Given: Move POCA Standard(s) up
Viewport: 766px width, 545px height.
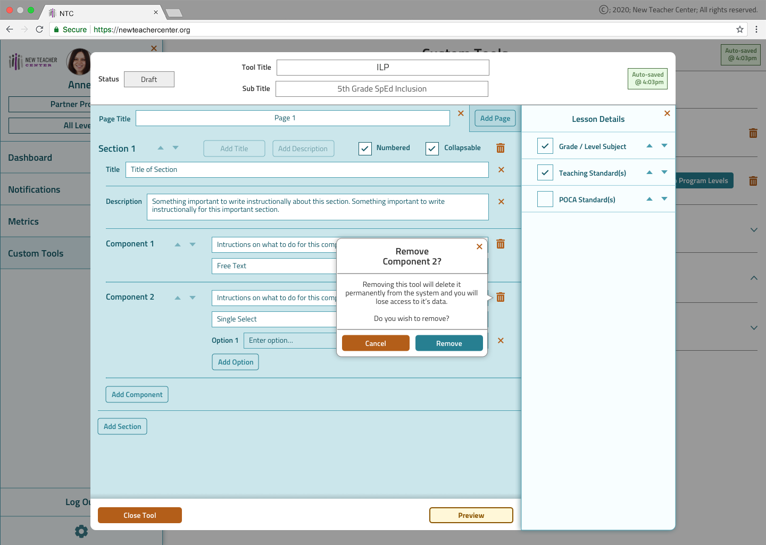Looking at the screenshot, I should coord(650,199).
